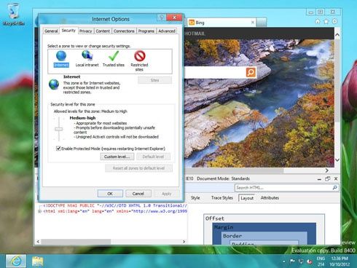
Task: Switch to the Connections tab
Action: (124, 31)
